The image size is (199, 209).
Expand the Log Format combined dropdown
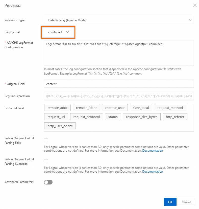[58, 32]
